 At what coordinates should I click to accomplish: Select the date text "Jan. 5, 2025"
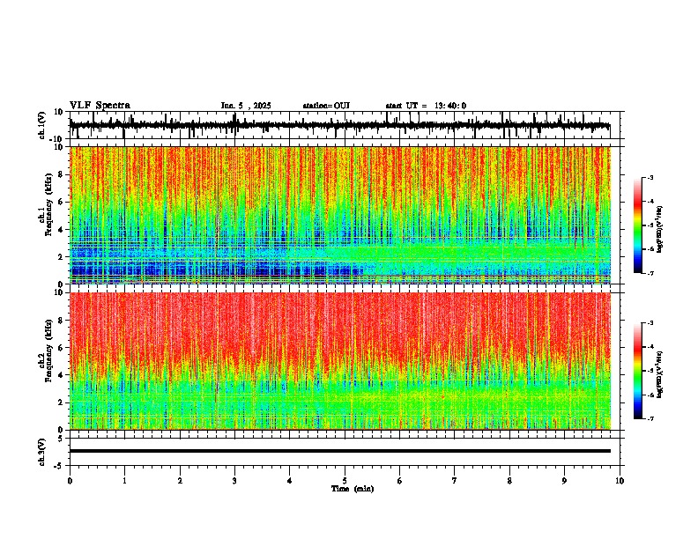tap(246, 106)
